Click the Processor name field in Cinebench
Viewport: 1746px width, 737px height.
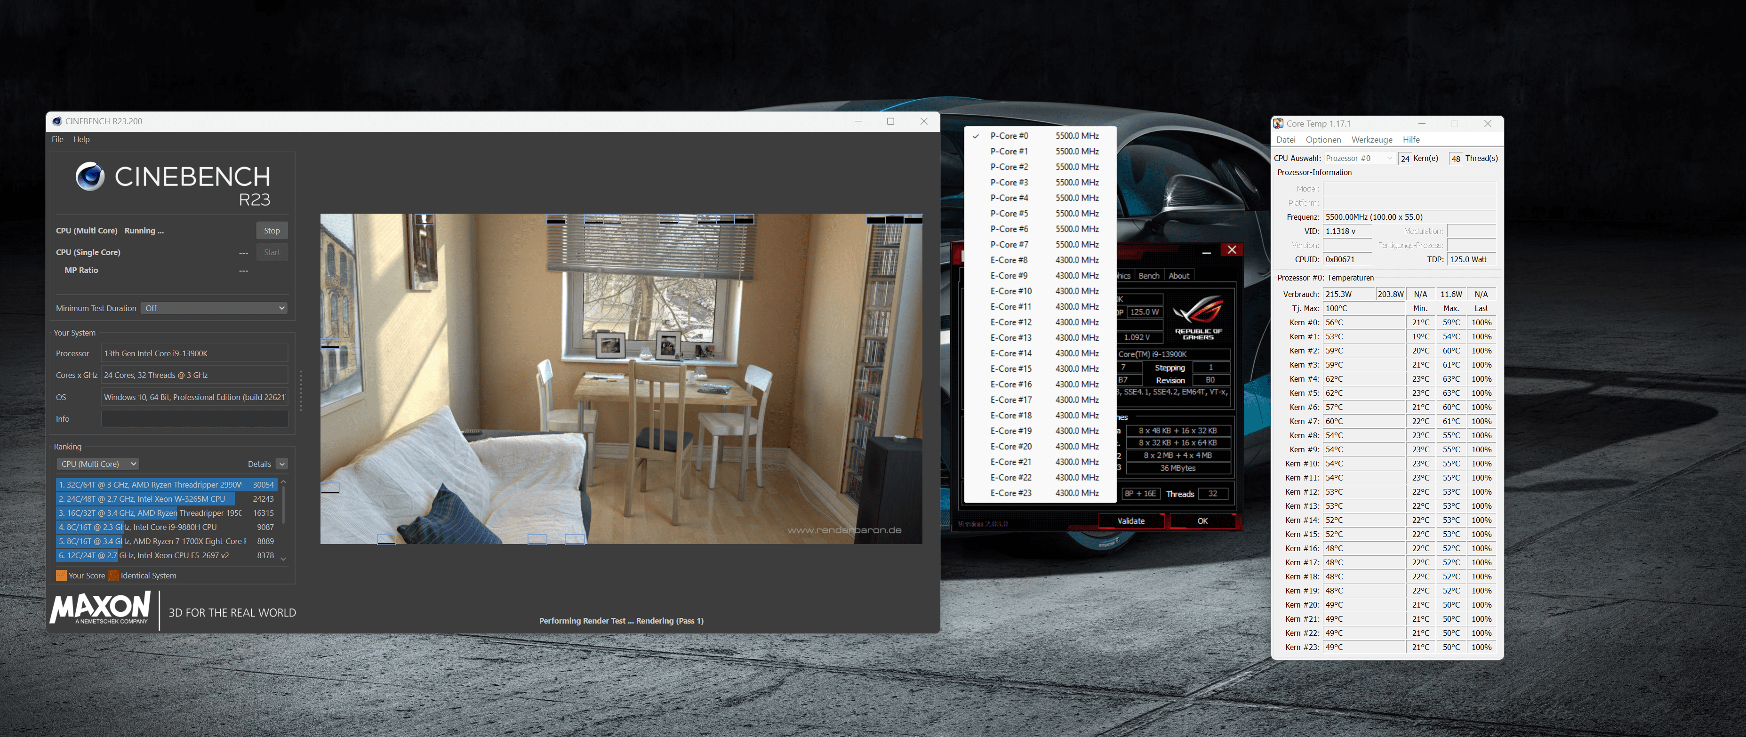(194, 353)
